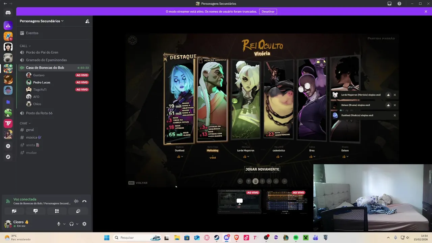
Task: Open activities launcher button
Action: pos(57,211)
